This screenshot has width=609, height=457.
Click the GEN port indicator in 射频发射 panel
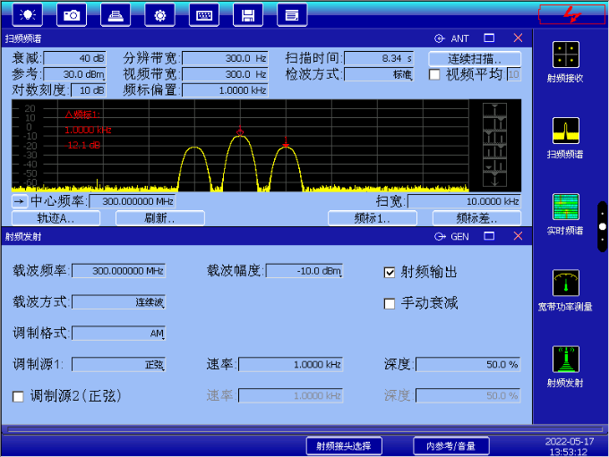(x=451, y=237)
